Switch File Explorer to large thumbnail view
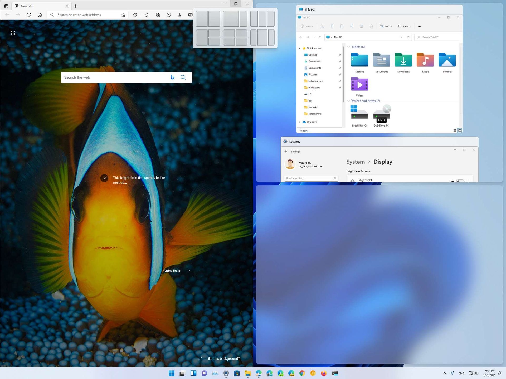 tap(460, 131)
